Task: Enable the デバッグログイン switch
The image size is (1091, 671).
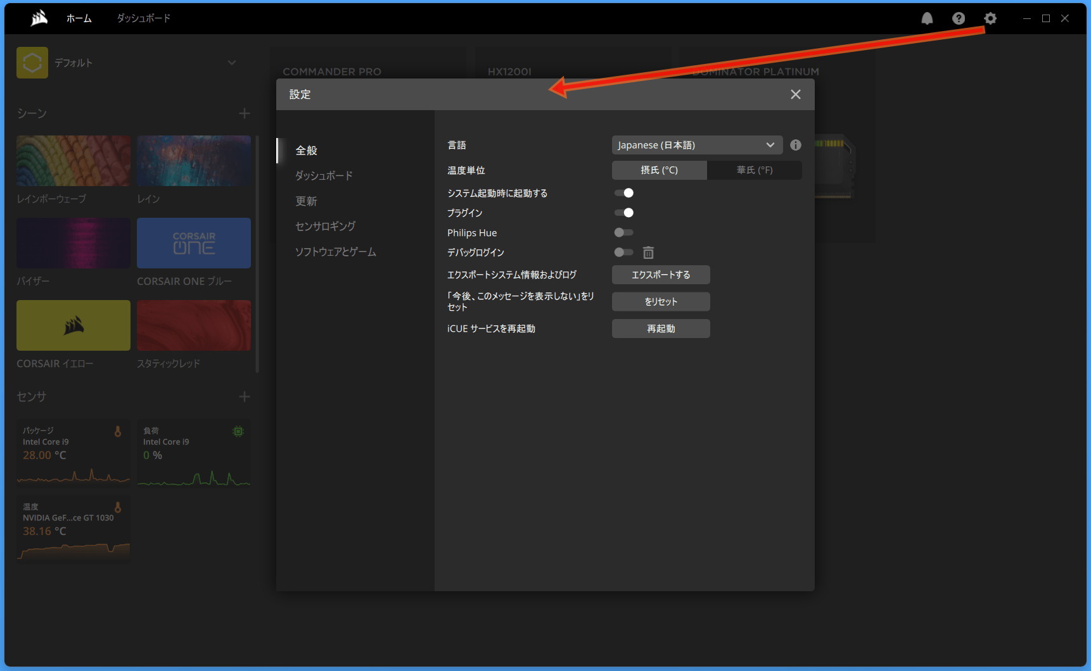Action: coord(624,252)
